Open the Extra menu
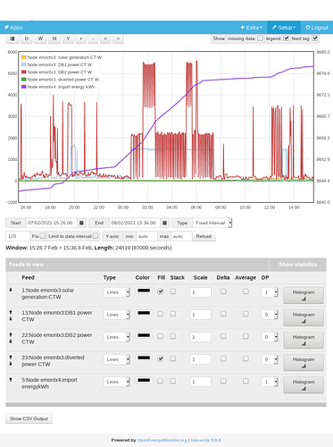The height and width of the screenshot is (447, 333). [251, 28]
